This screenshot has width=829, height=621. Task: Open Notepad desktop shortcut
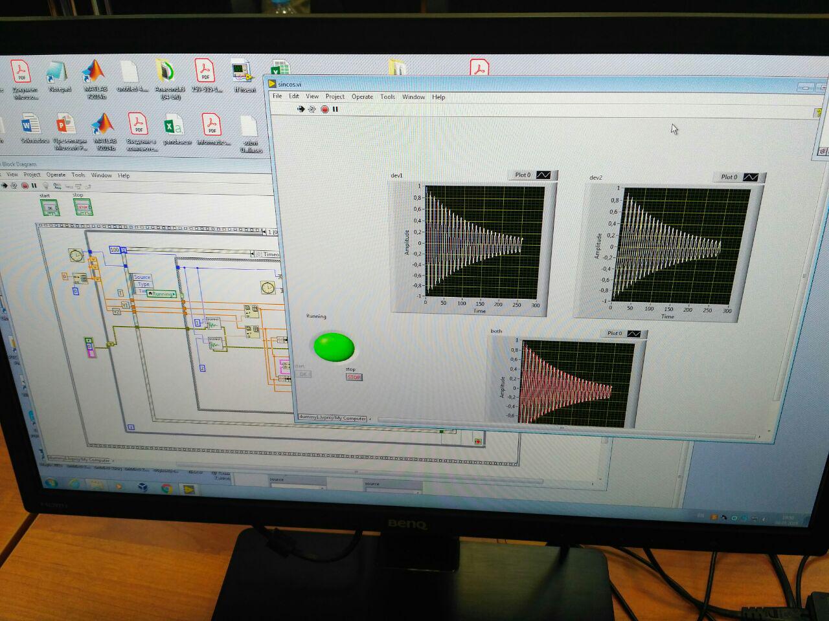click(x=58, y=77)
